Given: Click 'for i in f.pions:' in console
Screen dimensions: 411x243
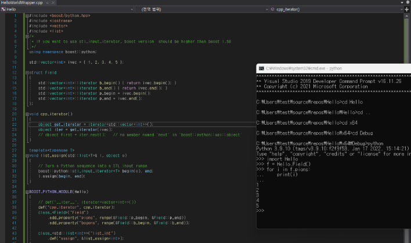Looking at the screenshot, I should [x=289, y=170].
